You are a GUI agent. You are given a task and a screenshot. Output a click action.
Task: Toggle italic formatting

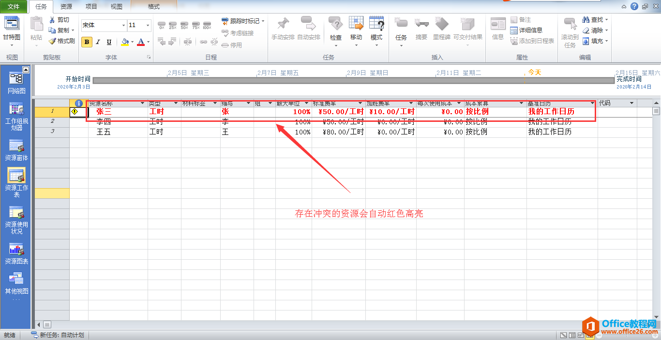coord(98,42)
